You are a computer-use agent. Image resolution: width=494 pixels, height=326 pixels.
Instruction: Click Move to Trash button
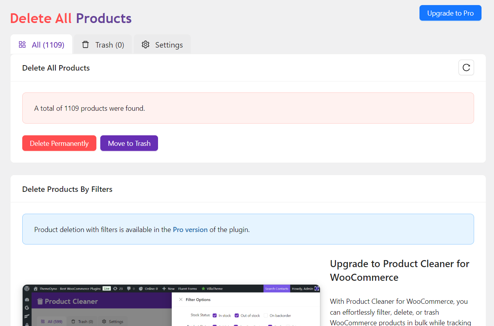pos(129,143)
